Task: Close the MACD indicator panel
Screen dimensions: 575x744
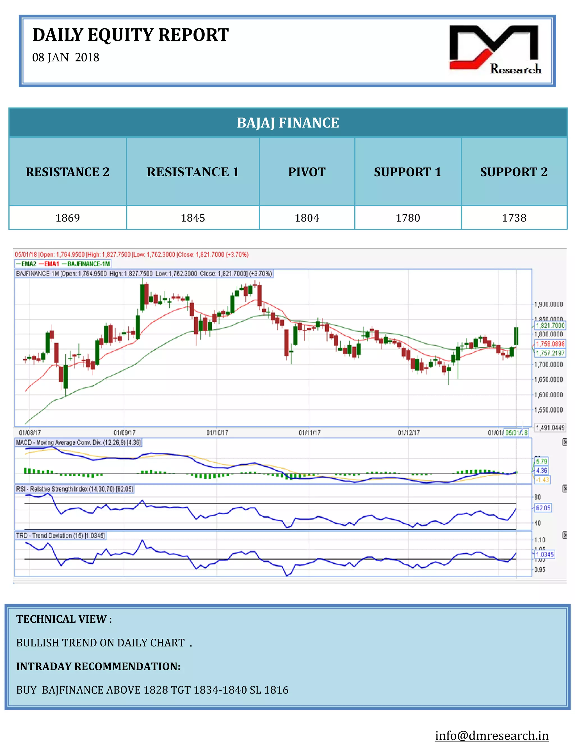Action: click(x=564, y=442)
